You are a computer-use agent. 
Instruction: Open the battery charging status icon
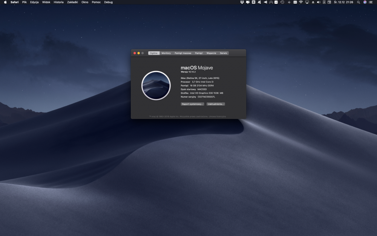[x=324, y=2]
